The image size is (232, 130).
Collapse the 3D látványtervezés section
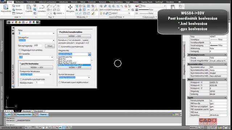tap(225, 55)
